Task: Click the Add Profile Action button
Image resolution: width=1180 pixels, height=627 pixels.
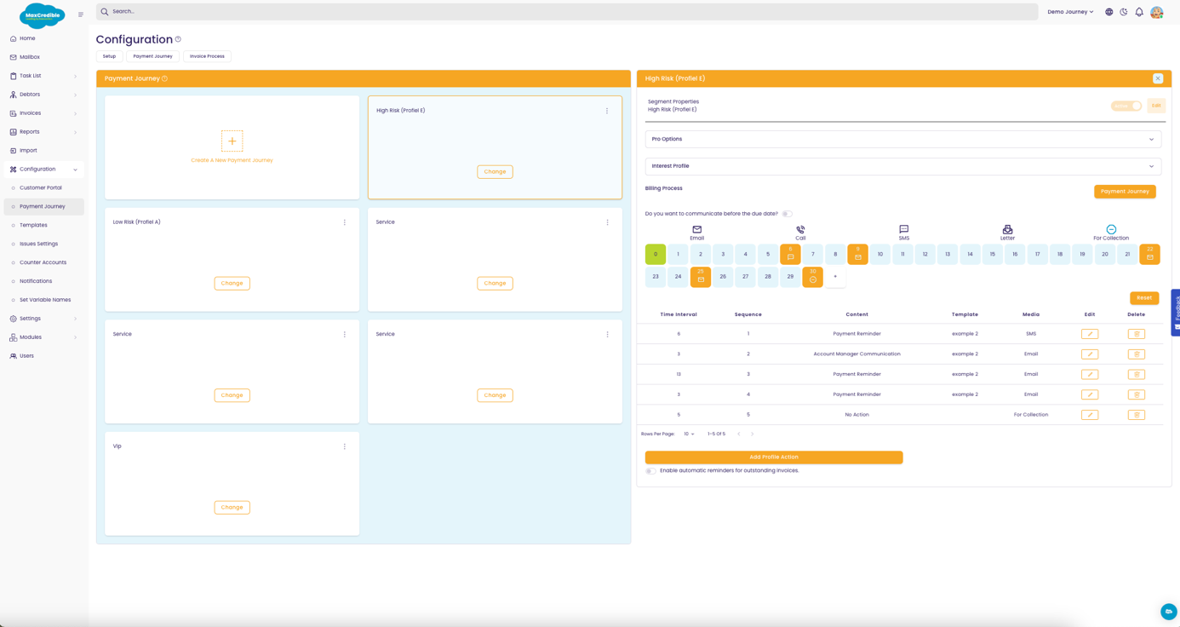Action: pos(773,457)
